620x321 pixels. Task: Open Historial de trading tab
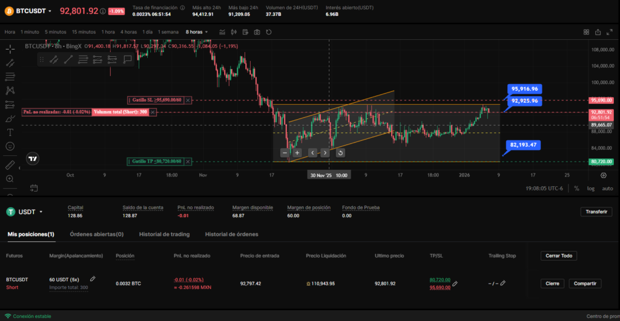coord(164,234)
